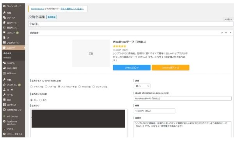
Task: Open the コメント speech bubble icon
Action: pyautogui.click(x=4, y=32)
